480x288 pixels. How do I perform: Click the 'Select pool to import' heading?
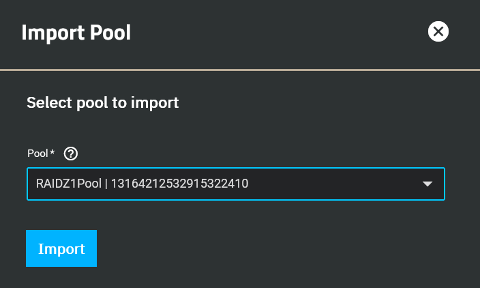click(102, 102)
